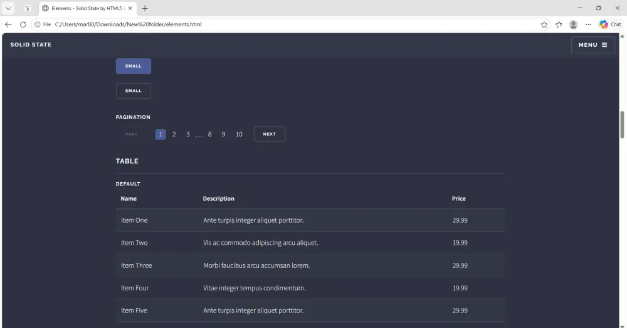Go back with the browser back arrow
627x328 pixels.
point(8,24)
